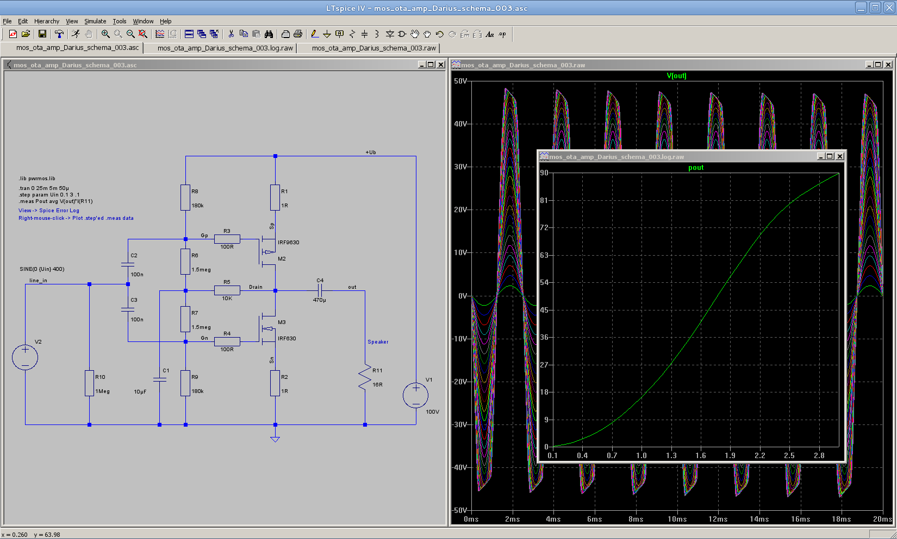
Task: Click the Print icon
Action: pos(298,34)
